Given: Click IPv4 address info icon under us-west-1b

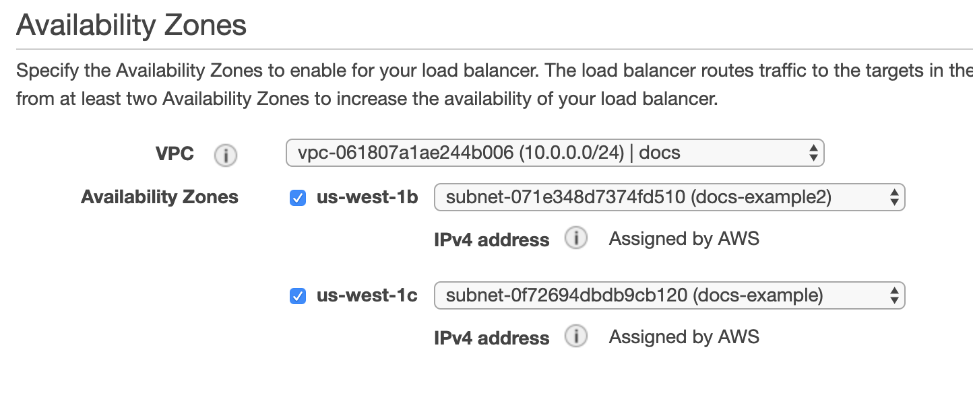Looking at the screenshot, I should [x=575, y=238].
